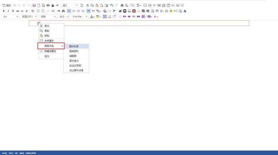Open the 大小 font size dropdown

click(64, 17)
